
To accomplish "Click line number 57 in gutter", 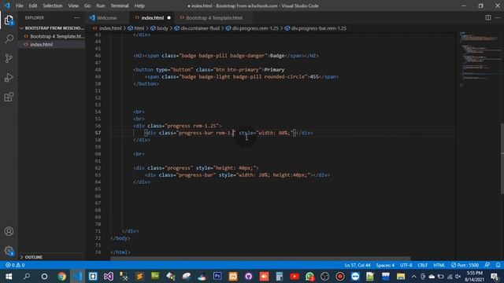I will 98,133.
